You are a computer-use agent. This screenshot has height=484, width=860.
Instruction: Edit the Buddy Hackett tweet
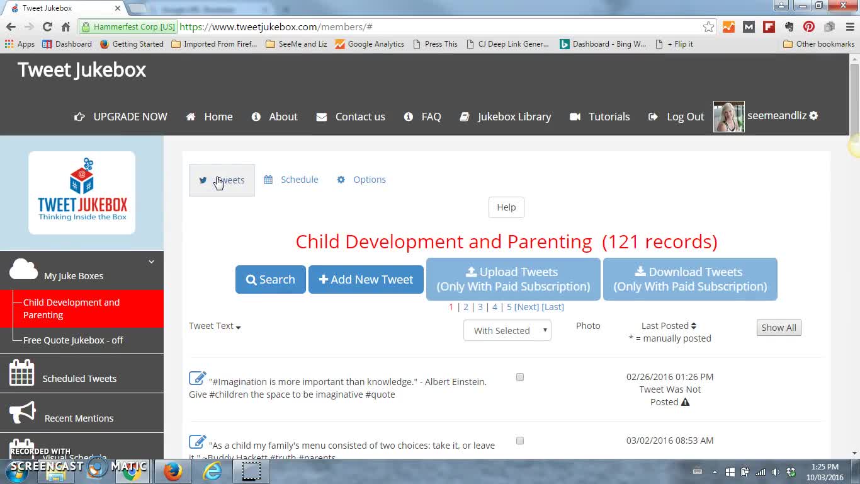tap(197, 442)
